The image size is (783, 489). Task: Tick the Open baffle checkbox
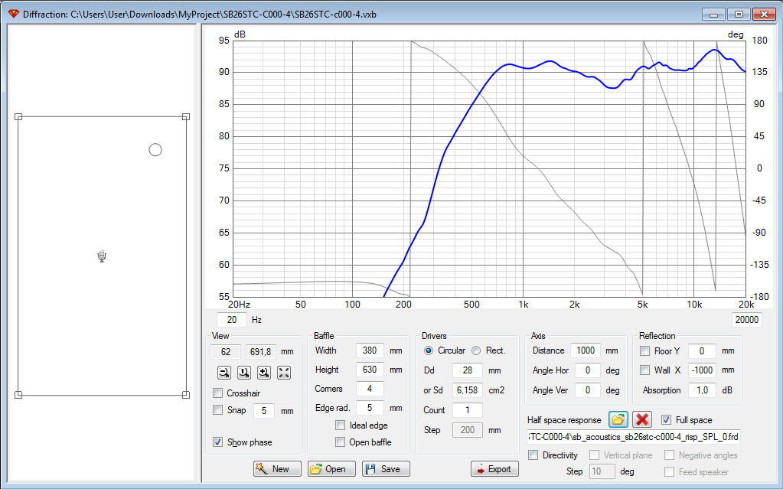click(x=340, y=442)
